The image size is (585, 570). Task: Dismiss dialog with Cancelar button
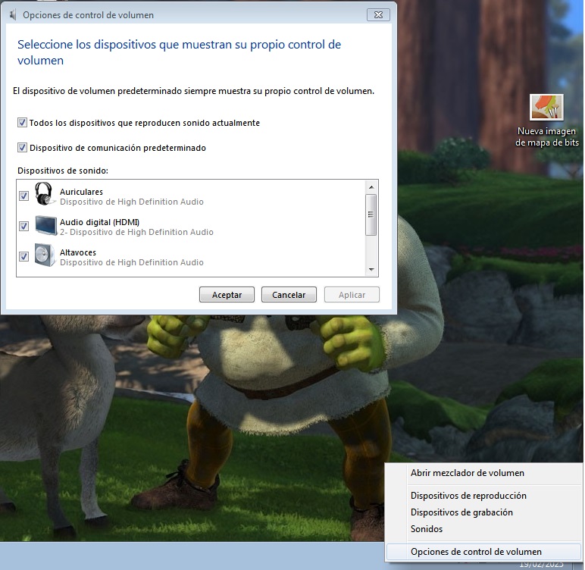coord(289,295)
